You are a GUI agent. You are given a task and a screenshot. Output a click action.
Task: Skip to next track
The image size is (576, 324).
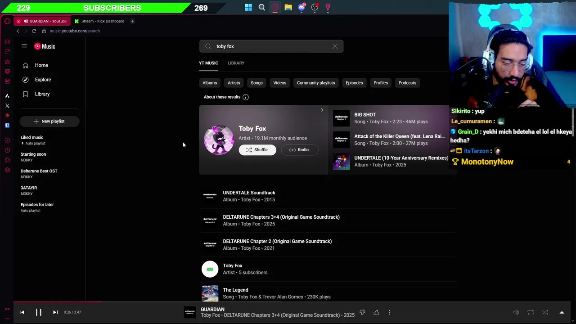pos(55,312)
